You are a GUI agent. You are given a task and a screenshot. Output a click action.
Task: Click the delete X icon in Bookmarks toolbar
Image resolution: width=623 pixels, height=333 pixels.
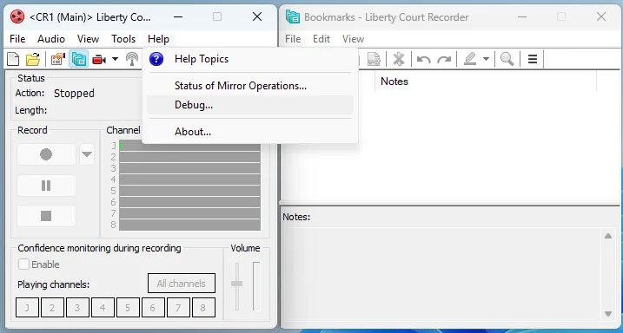[x=399, y=60]
